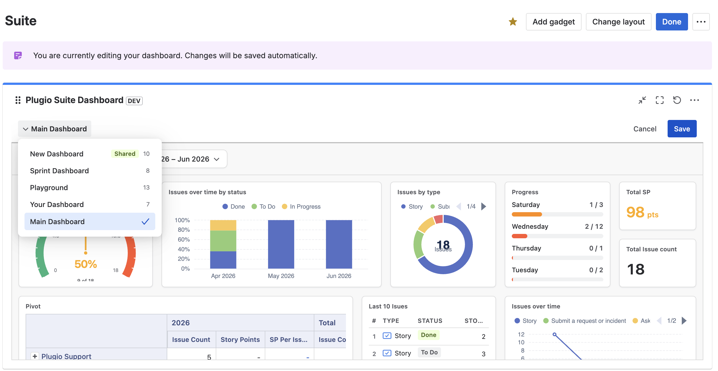This screenshot has width=718, height=371.
Task: Click the Shared badge on New Dashboard
Action: (124, 154)
